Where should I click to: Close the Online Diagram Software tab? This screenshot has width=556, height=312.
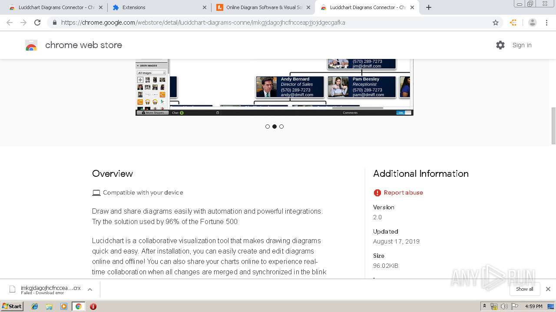(x=308, y=7)
